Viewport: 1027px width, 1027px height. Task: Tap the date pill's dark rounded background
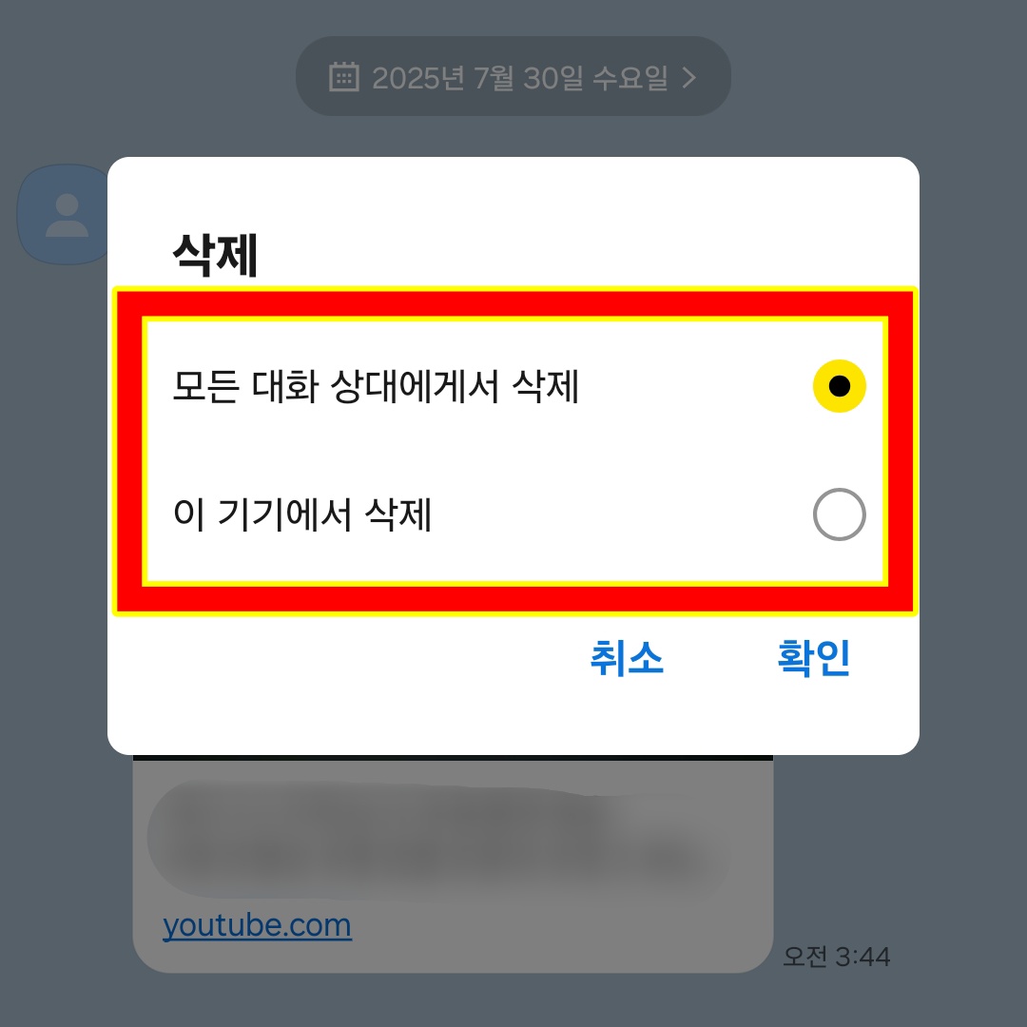[x=513, y=77]
